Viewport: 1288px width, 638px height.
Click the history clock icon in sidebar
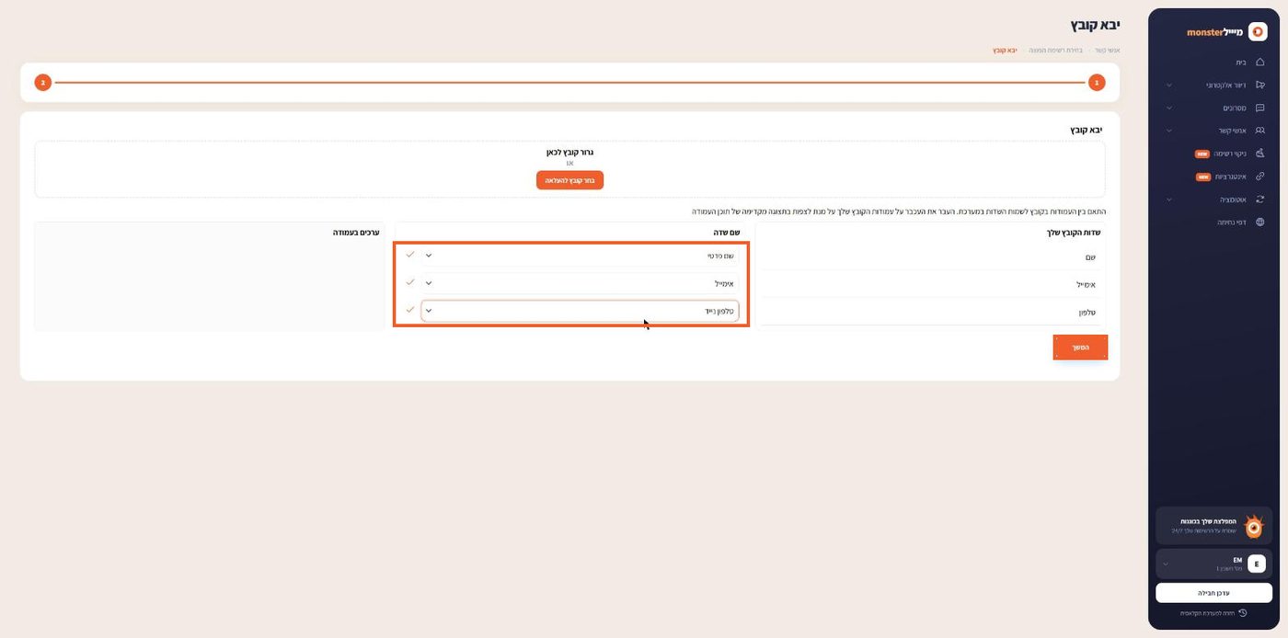(x=1242, y=612)
